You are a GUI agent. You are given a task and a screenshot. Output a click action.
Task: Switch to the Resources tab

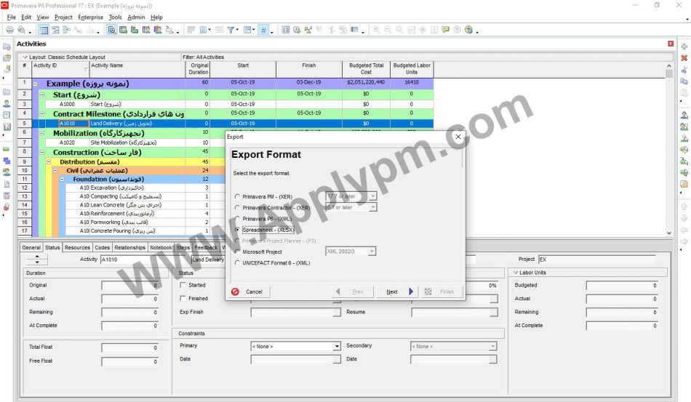click(77, 247)
